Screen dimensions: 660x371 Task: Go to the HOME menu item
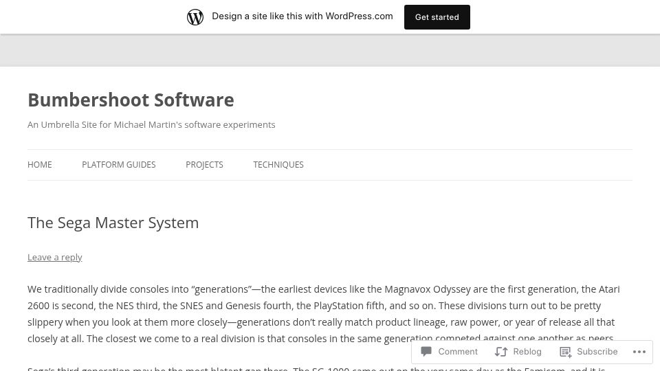(40, 164)
